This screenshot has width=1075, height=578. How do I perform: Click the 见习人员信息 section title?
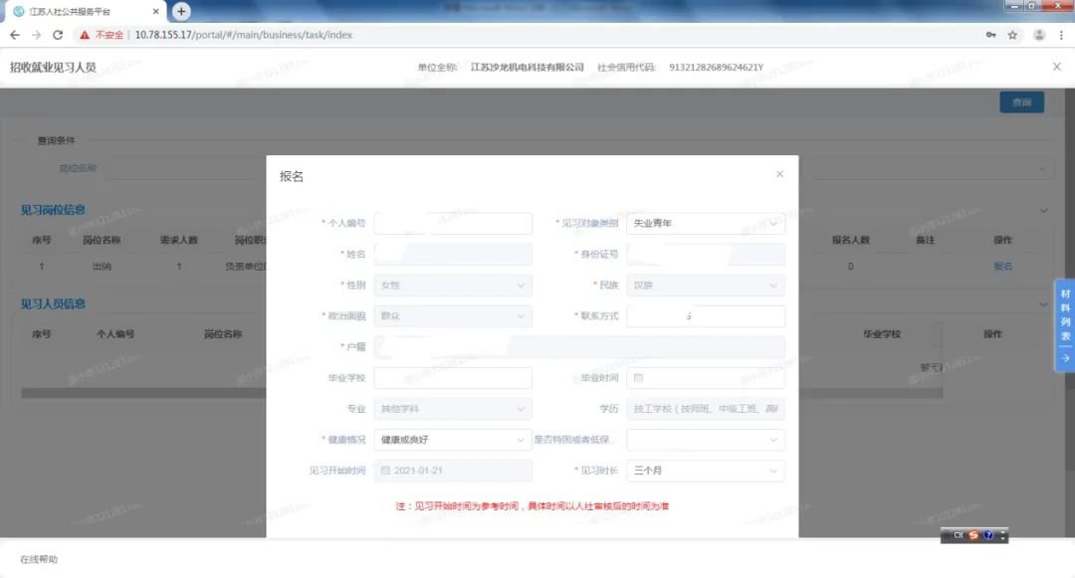[53, 304]
